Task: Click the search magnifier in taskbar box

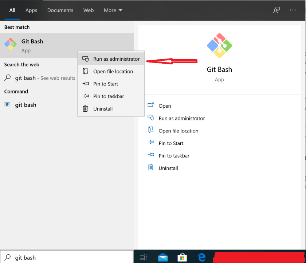Action: [x=7, y=257]
